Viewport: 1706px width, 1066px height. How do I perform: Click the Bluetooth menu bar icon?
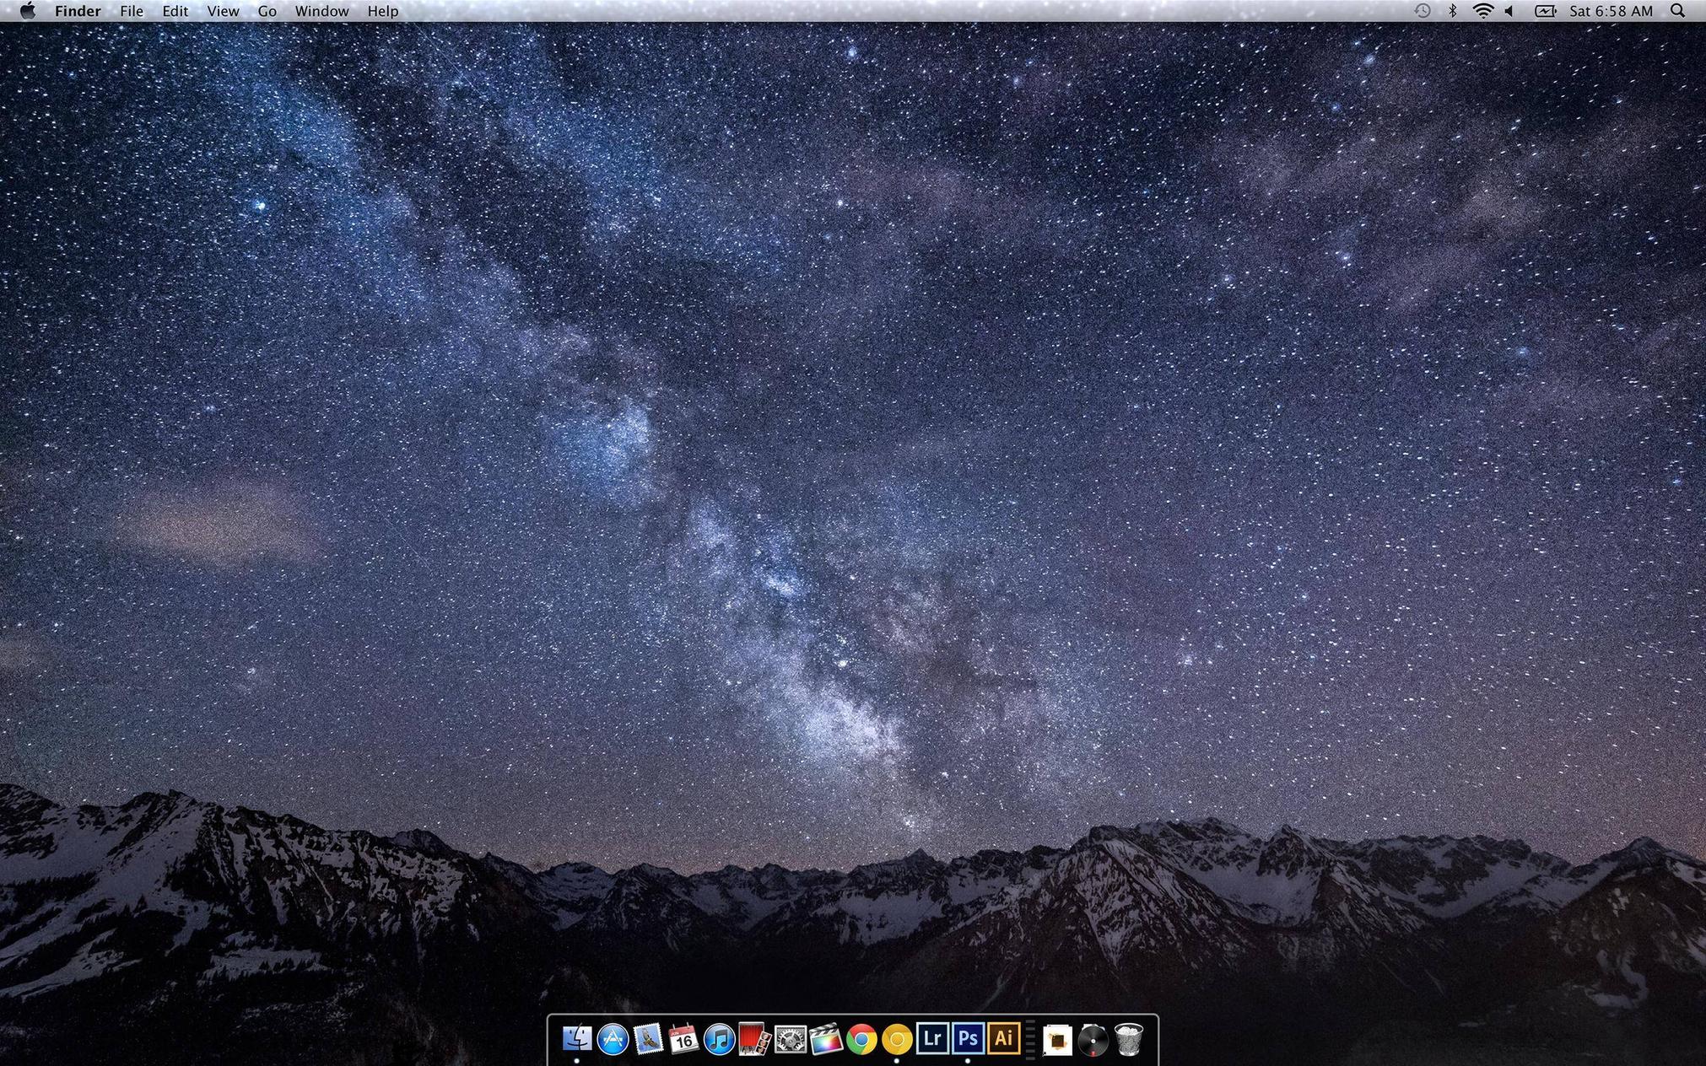1452,11
